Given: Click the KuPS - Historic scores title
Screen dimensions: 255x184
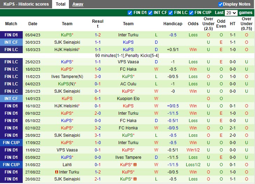Looking at the screenshot, I should pos(26,4).
